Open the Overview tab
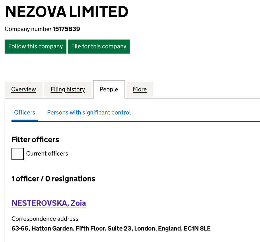 24,89
